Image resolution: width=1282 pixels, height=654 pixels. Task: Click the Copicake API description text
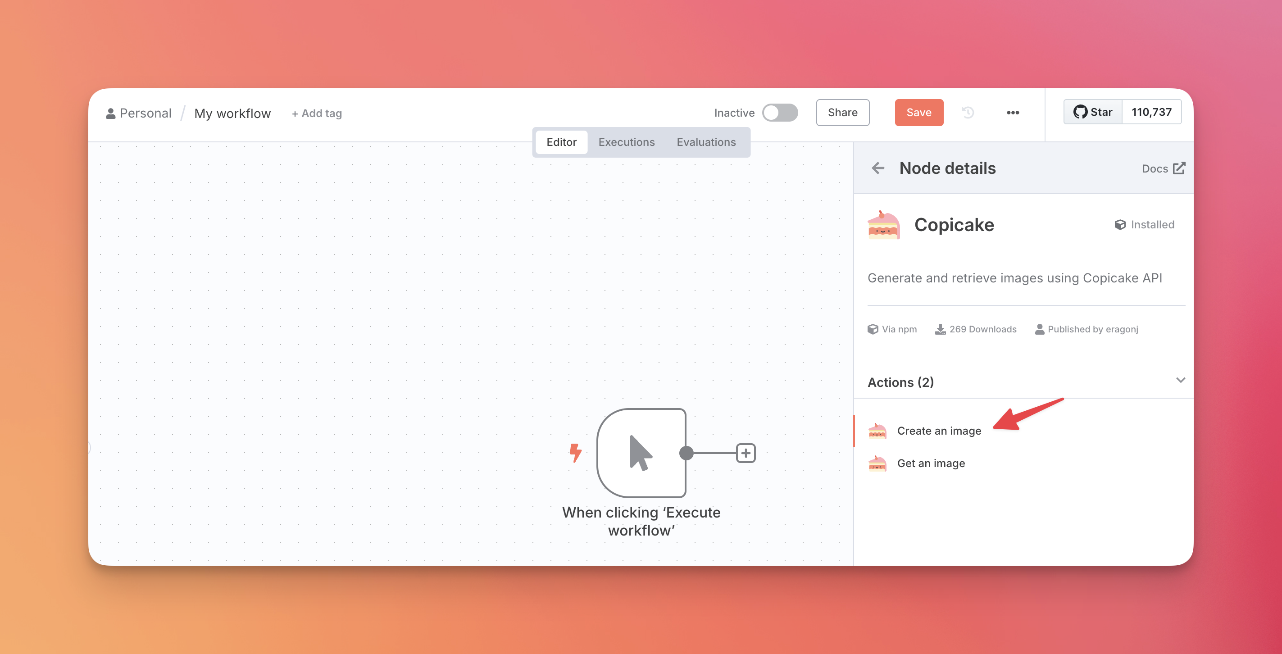pos(1015,278)
